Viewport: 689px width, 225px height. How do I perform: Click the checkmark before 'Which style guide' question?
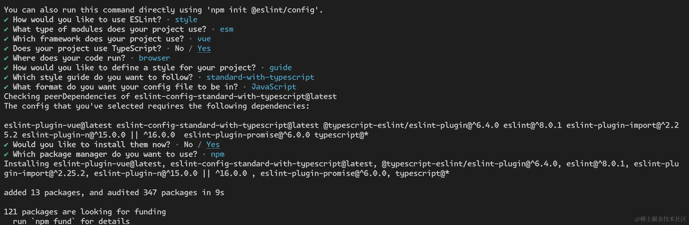[x=6, y=78]
